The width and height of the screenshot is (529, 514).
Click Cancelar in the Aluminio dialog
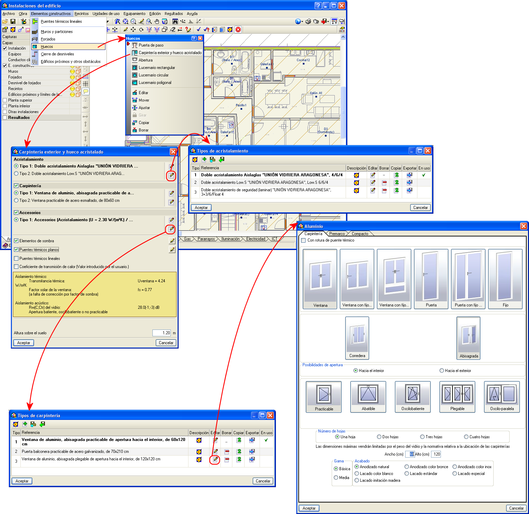(516, 508)
